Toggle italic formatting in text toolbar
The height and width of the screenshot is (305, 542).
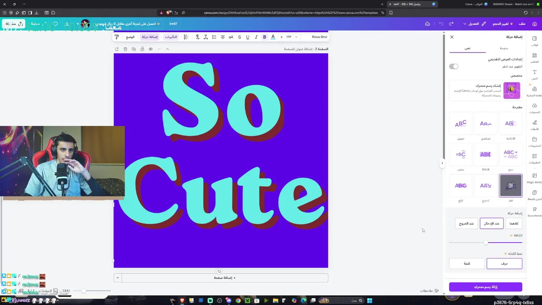[x=256, y=37]
